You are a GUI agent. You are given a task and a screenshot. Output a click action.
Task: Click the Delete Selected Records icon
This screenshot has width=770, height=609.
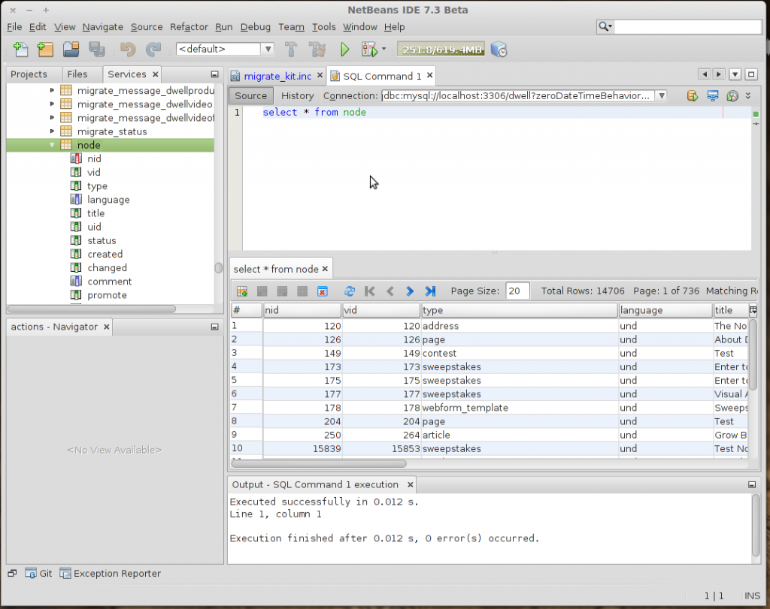pos(262,291)
